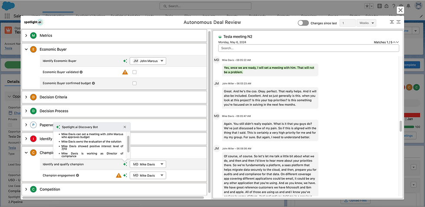Click AI sparkle on Champion engagement row

(125, 175)
